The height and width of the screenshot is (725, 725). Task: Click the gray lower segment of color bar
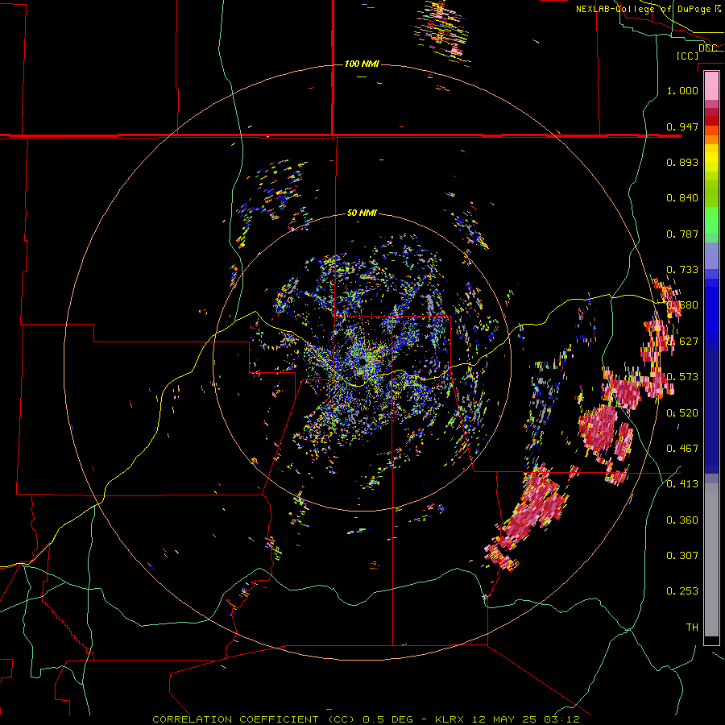click(711, 560)
